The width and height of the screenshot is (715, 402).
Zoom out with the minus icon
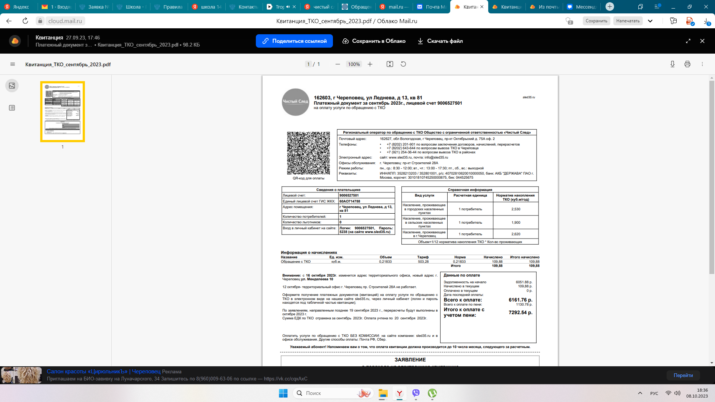coord(338,64)
